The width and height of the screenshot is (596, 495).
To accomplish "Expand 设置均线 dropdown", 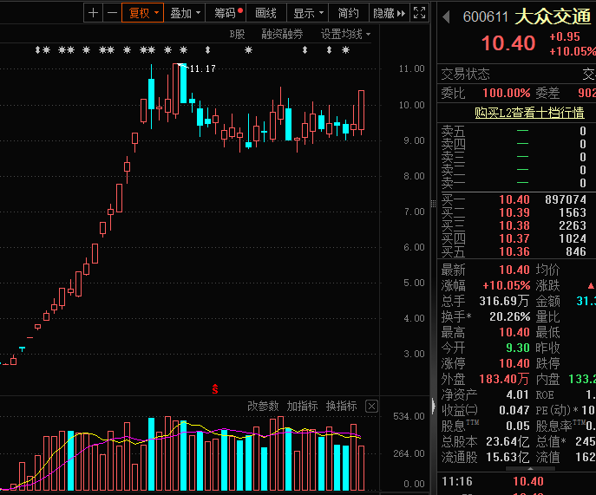I will click(x=345, y=35).
